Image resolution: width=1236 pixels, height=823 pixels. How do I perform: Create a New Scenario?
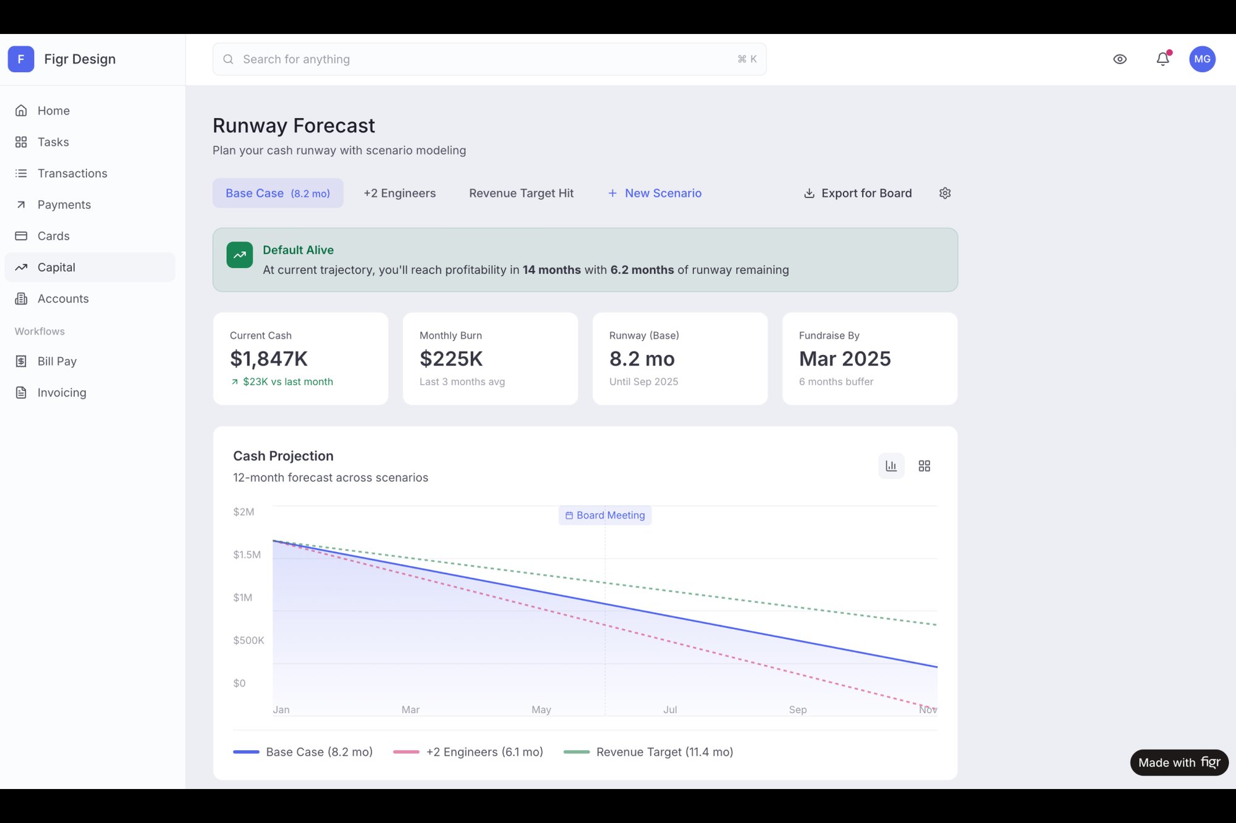point(654,193)
